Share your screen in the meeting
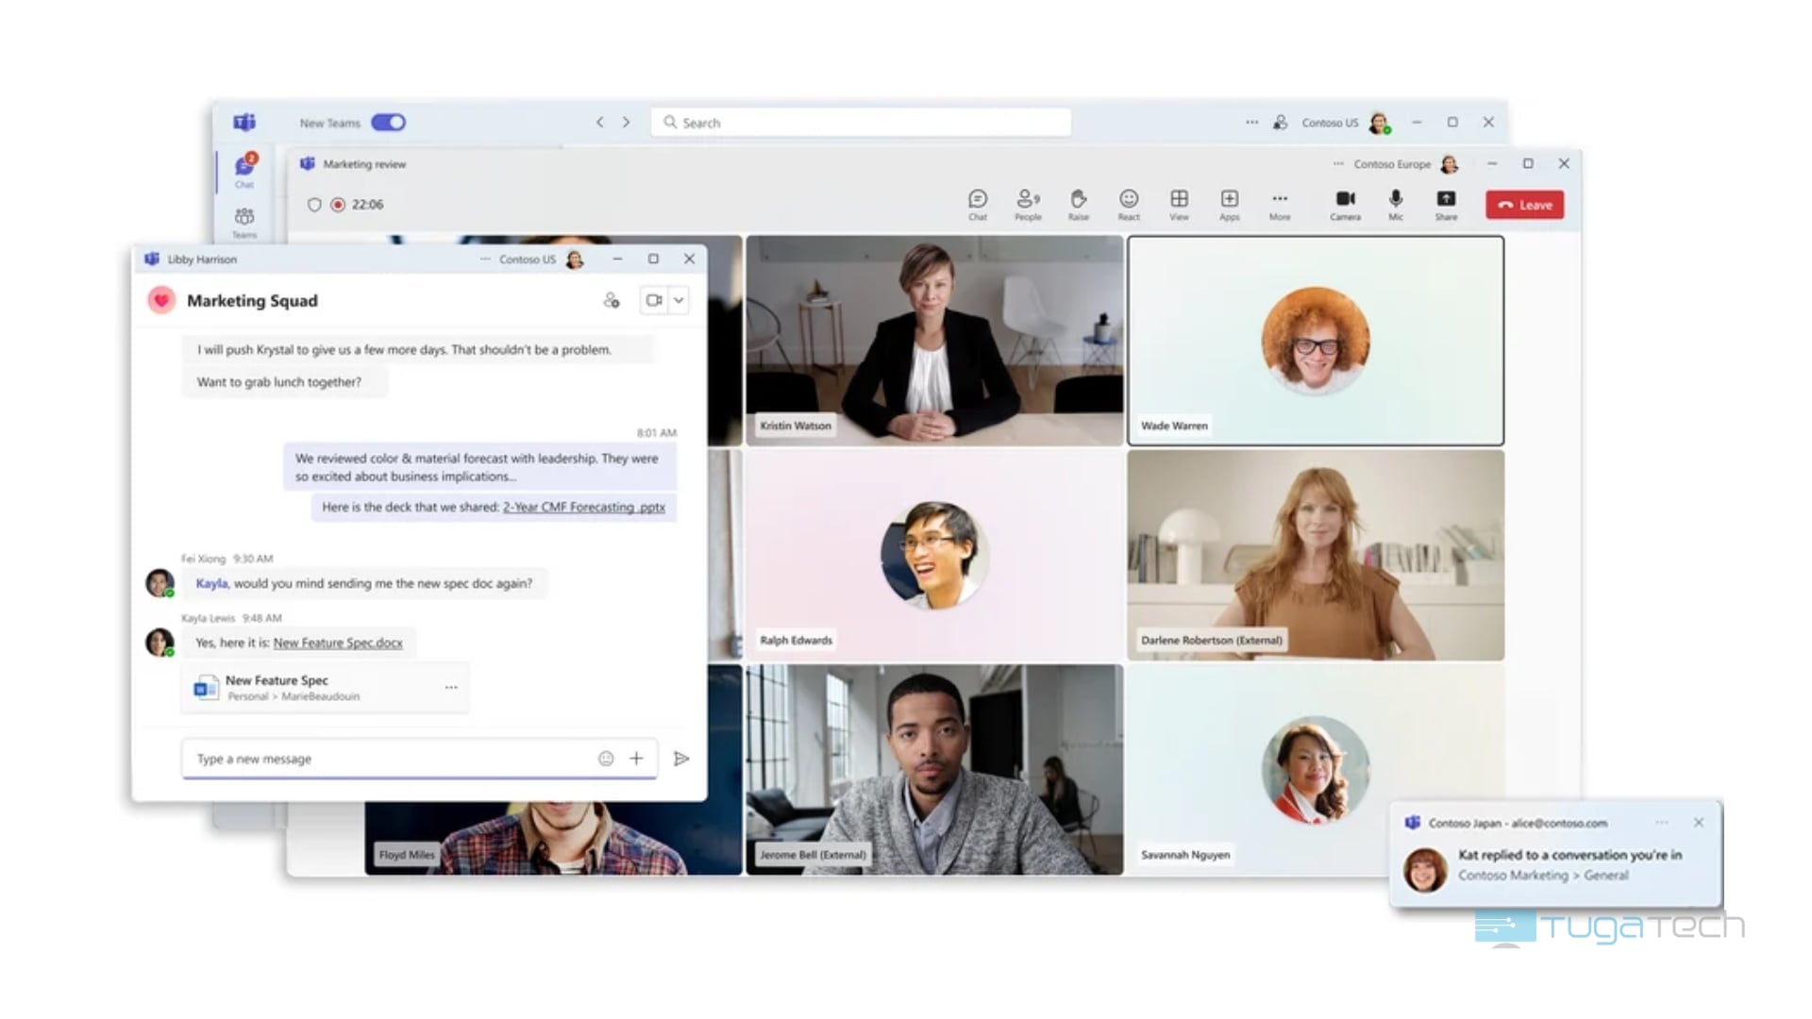 [1446, 205]
